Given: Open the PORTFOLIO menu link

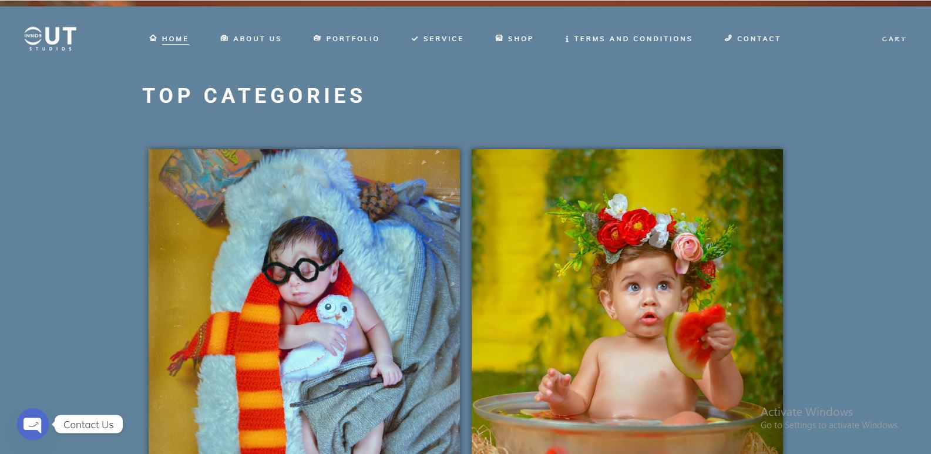Looking at the screenshot, I should pos(352,39).
